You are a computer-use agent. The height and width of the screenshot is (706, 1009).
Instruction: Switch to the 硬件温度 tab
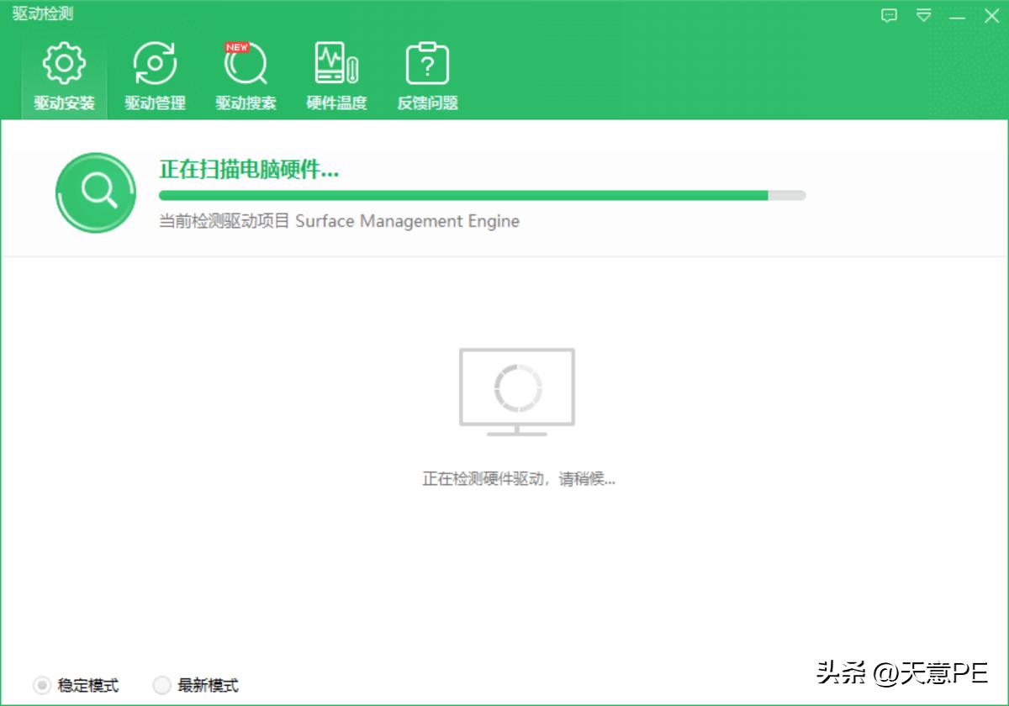click(x=335, y=76)
